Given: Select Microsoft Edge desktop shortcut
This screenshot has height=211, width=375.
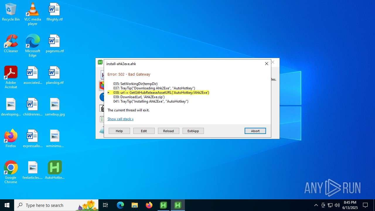Looking at the screenshot, I should click(x=33, y=46).
